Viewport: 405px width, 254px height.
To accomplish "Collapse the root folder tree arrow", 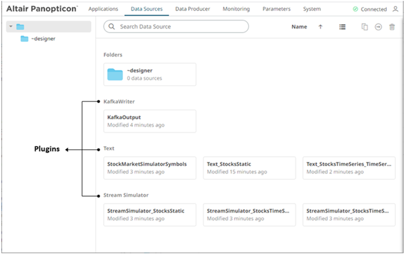I will click(x=11, y=27).
